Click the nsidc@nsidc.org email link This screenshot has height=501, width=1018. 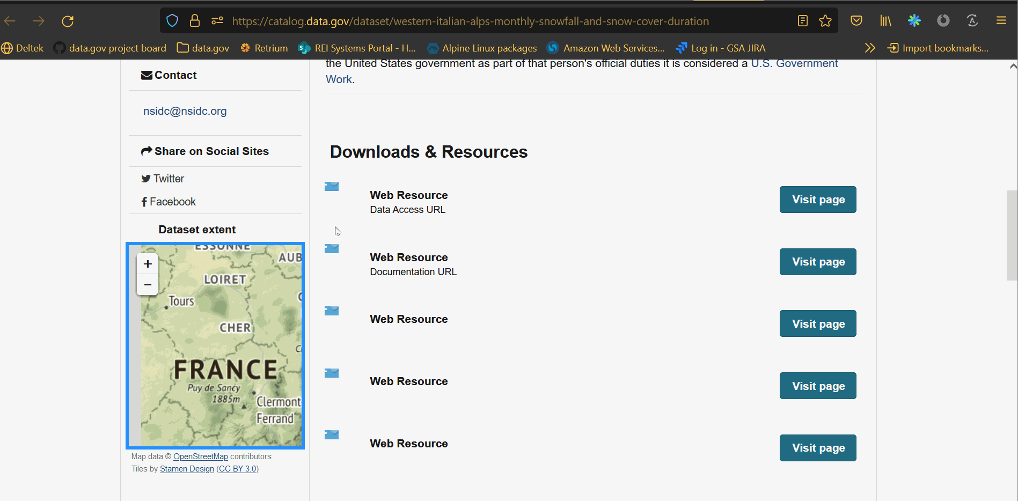(185, 111)
